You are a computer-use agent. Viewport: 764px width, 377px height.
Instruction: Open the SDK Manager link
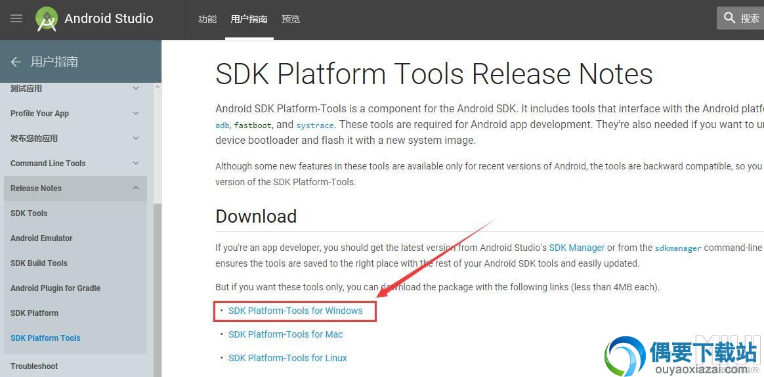tap(577, 248)
